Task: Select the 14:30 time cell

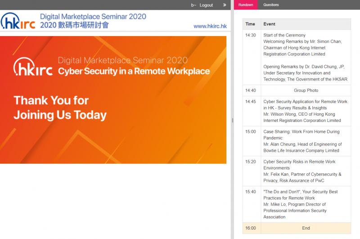Action: (252, 58)
